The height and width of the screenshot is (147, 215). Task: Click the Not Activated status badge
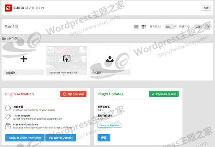(x=73, y=94)
